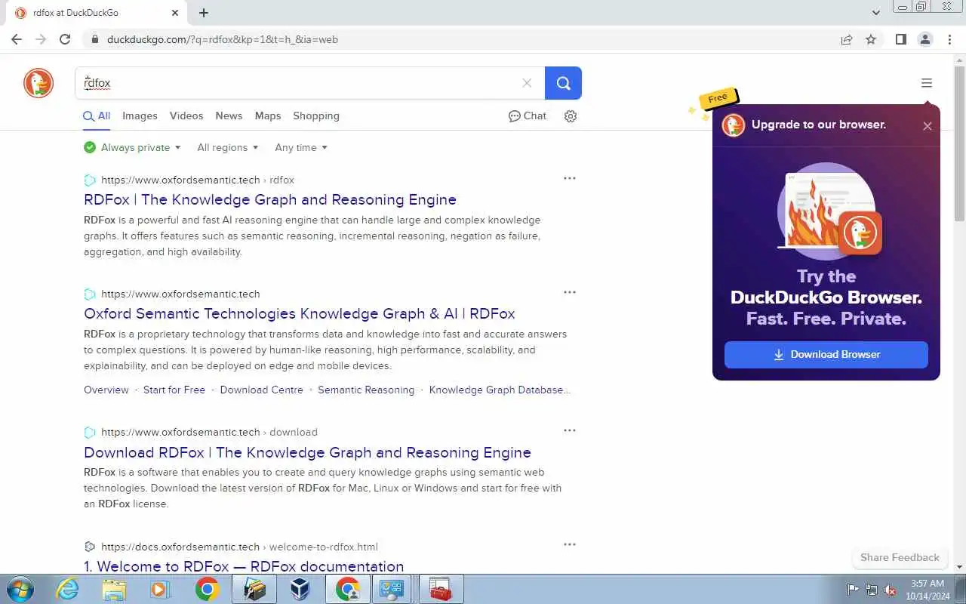966x604 pixels.
Task: Open Oxford Semantic Technologies Knowledge Graph link
Action: 300,313
